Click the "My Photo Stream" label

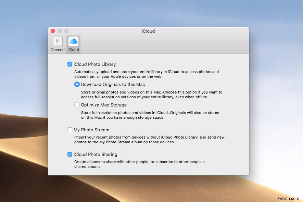pyautogui.click(x=91, y=130)
